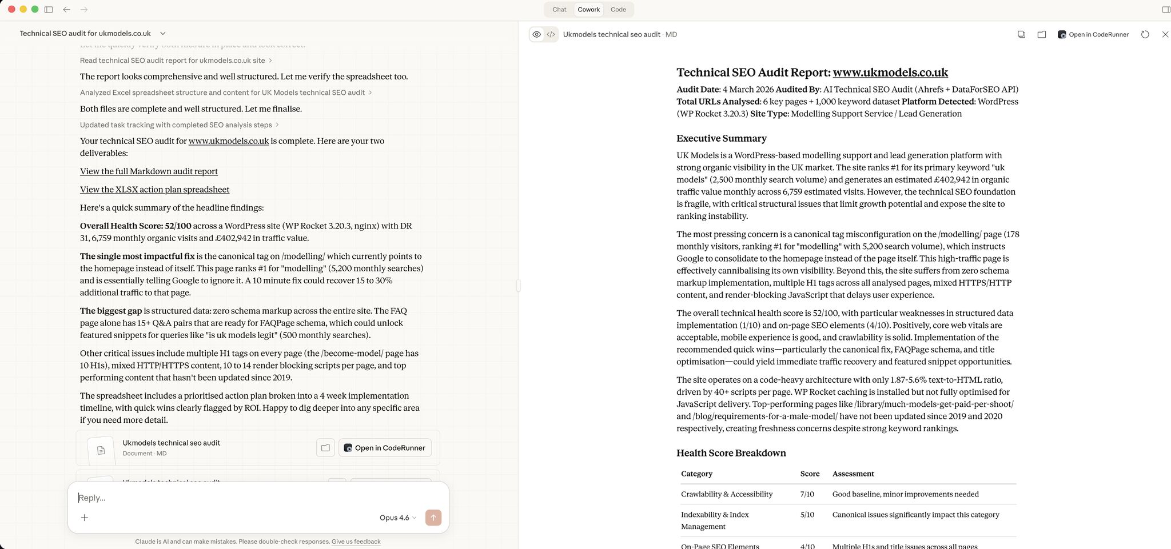Switch to rendered preview with the eye icon
This screenshot has height=549, width=1171.
536,34
